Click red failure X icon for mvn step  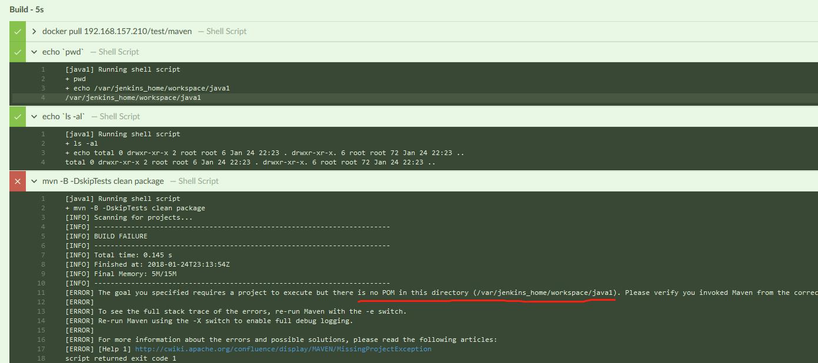click(18, 181)
